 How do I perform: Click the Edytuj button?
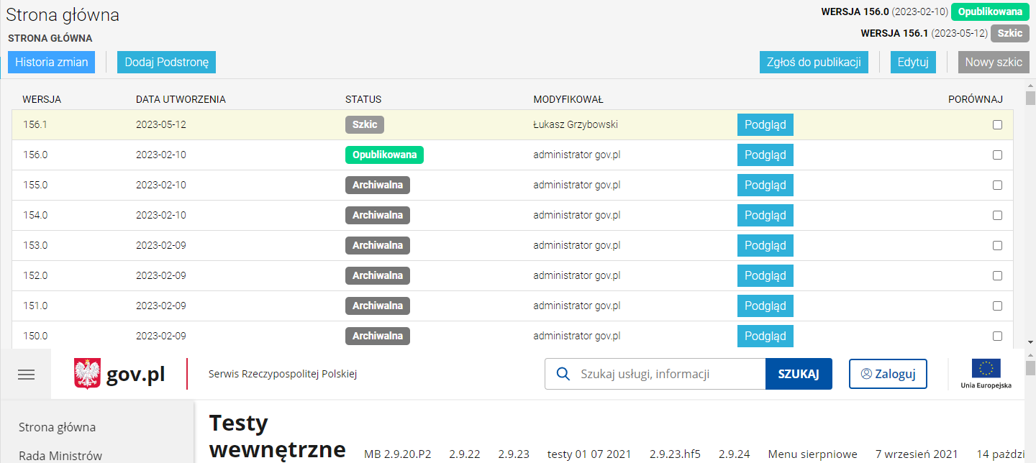pos(913,62)
